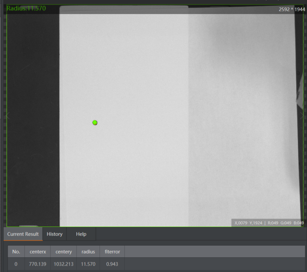
Task: Click the No. column header
Action: [16, 252]
